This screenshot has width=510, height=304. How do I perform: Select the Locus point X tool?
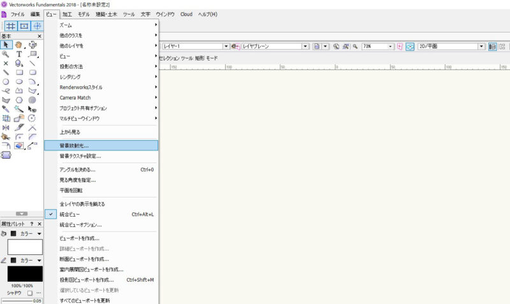click(6, 63)
